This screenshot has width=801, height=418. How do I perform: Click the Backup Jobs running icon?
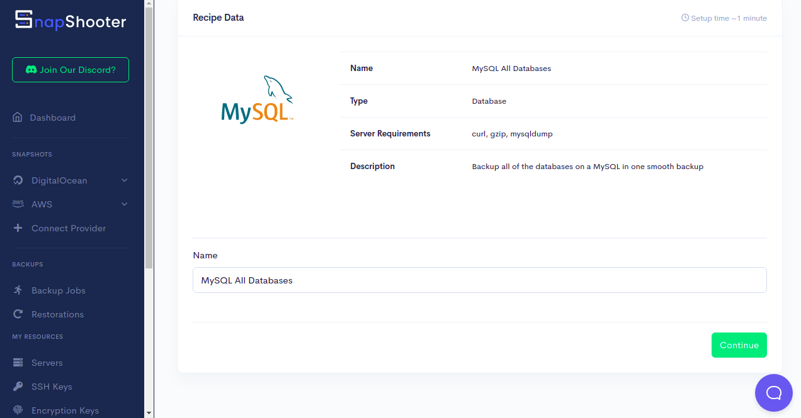tap(18, 290)
